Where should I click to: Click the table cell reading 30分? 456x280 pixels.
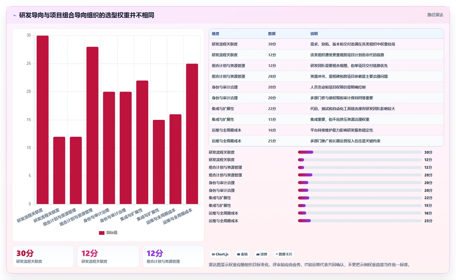coord(272,44)
